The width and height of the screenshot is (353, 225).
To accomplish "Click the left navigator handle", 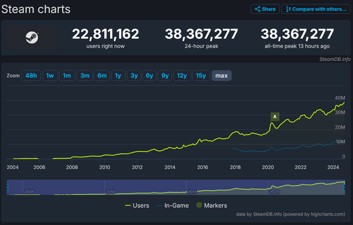I will [7, 187].
